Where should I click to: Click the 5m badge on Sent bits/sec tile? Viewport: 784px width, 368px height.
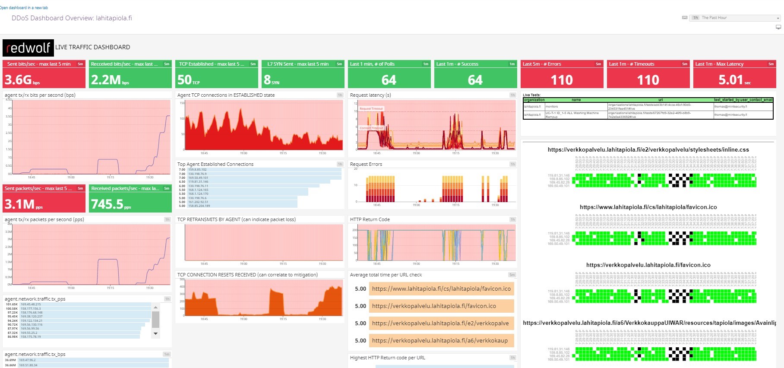pos(80,64)
